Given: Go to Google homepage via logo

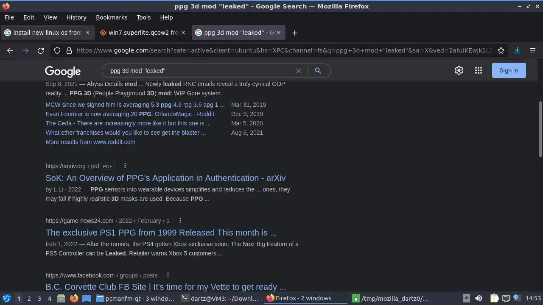Looking at the screenshot, I should point(63,71).
